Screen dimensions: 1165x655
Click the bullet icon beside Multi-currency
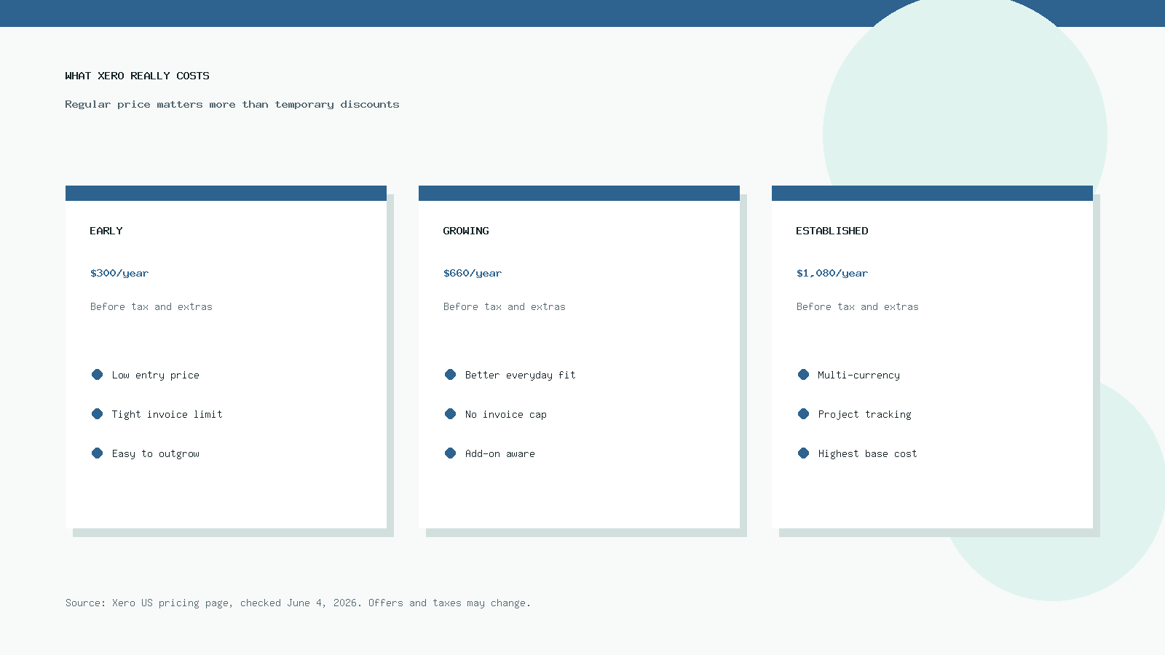tap(803, 375)
